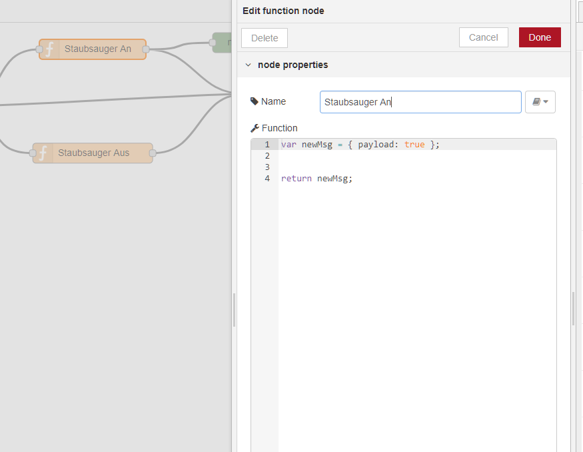Click line number 1 in the editor gutter
The image size is (583, 452).
coord(267,145)
